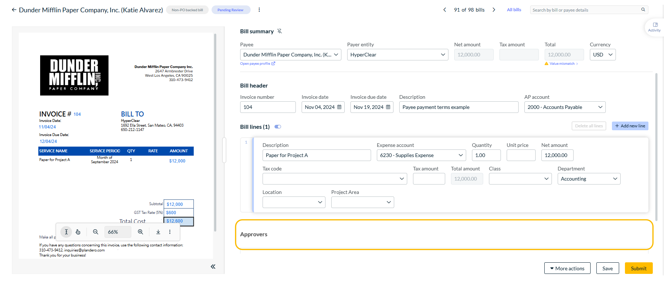Add a new bill line
The image size is (664, 288).
(x=630, y=126)
